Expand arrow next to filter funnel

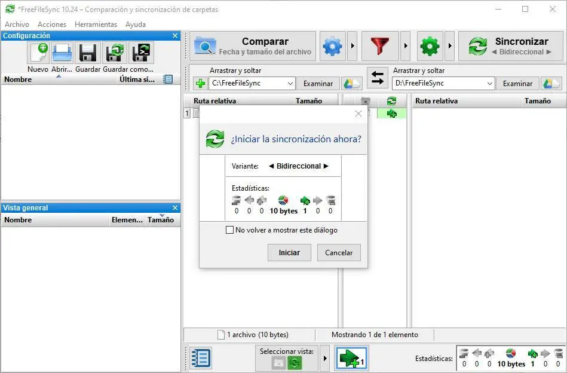(x=405, y=46)
